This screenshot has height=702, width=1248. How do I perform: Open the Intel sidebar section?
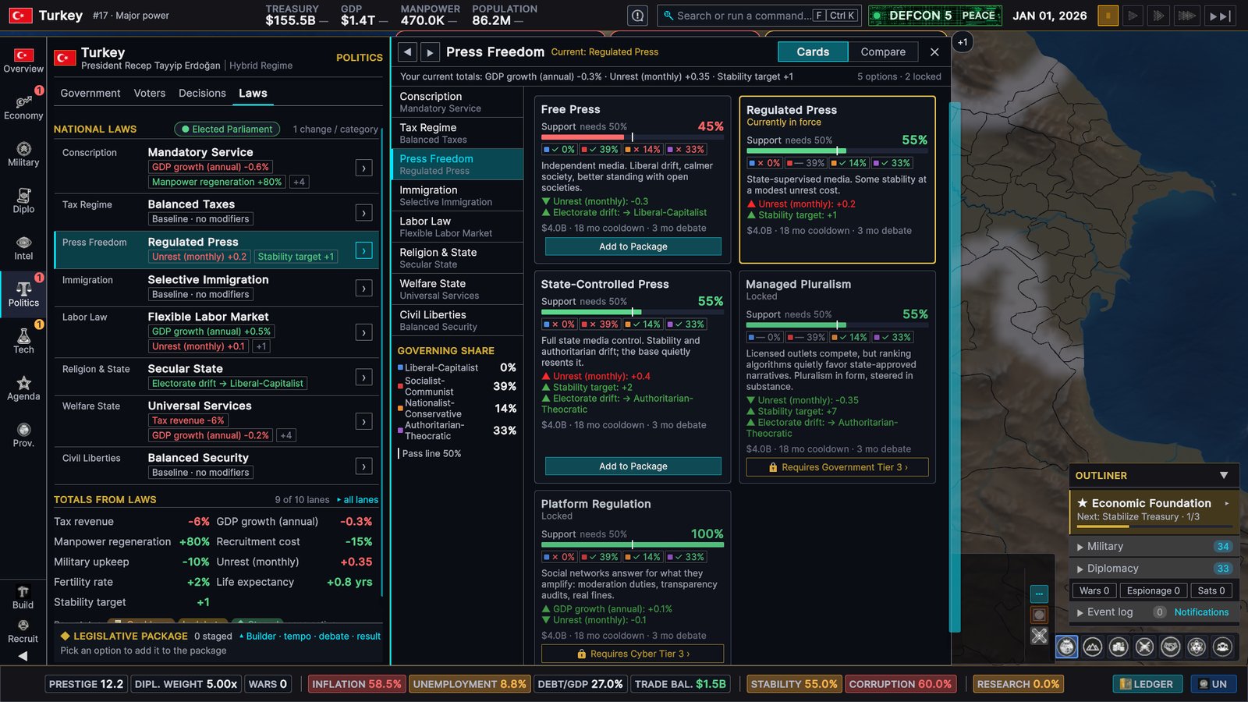pyautogui.click(x=23, y=248)
